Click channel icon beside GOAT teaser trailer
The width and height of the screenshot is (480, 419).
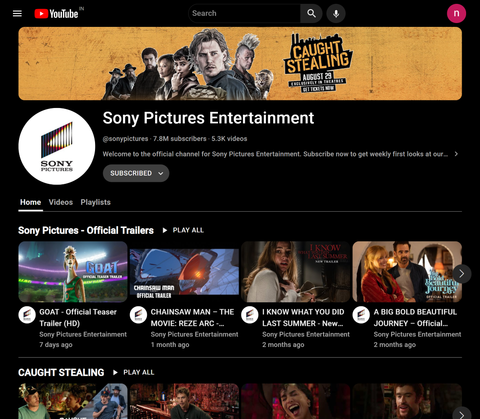point(27,315)
